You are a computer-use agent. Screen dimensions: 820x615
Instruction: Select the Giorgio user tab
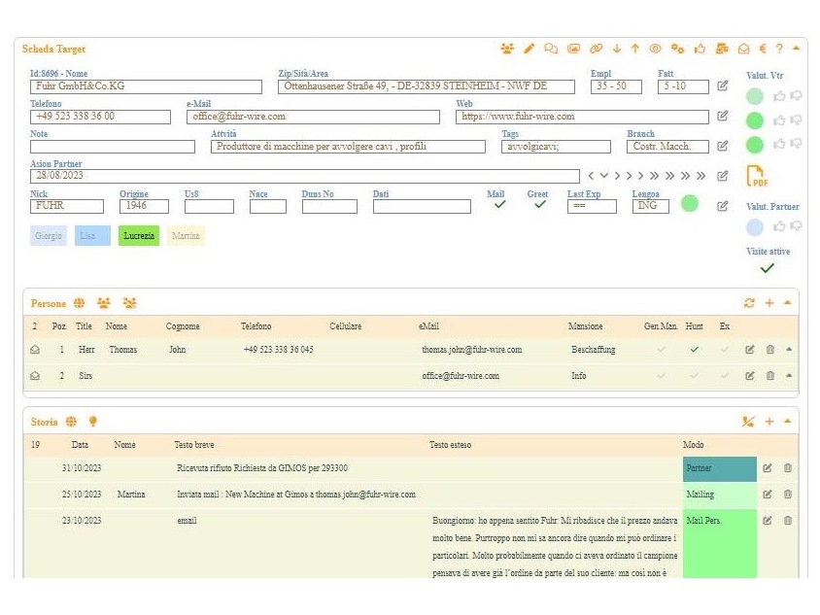coord(49,235)
